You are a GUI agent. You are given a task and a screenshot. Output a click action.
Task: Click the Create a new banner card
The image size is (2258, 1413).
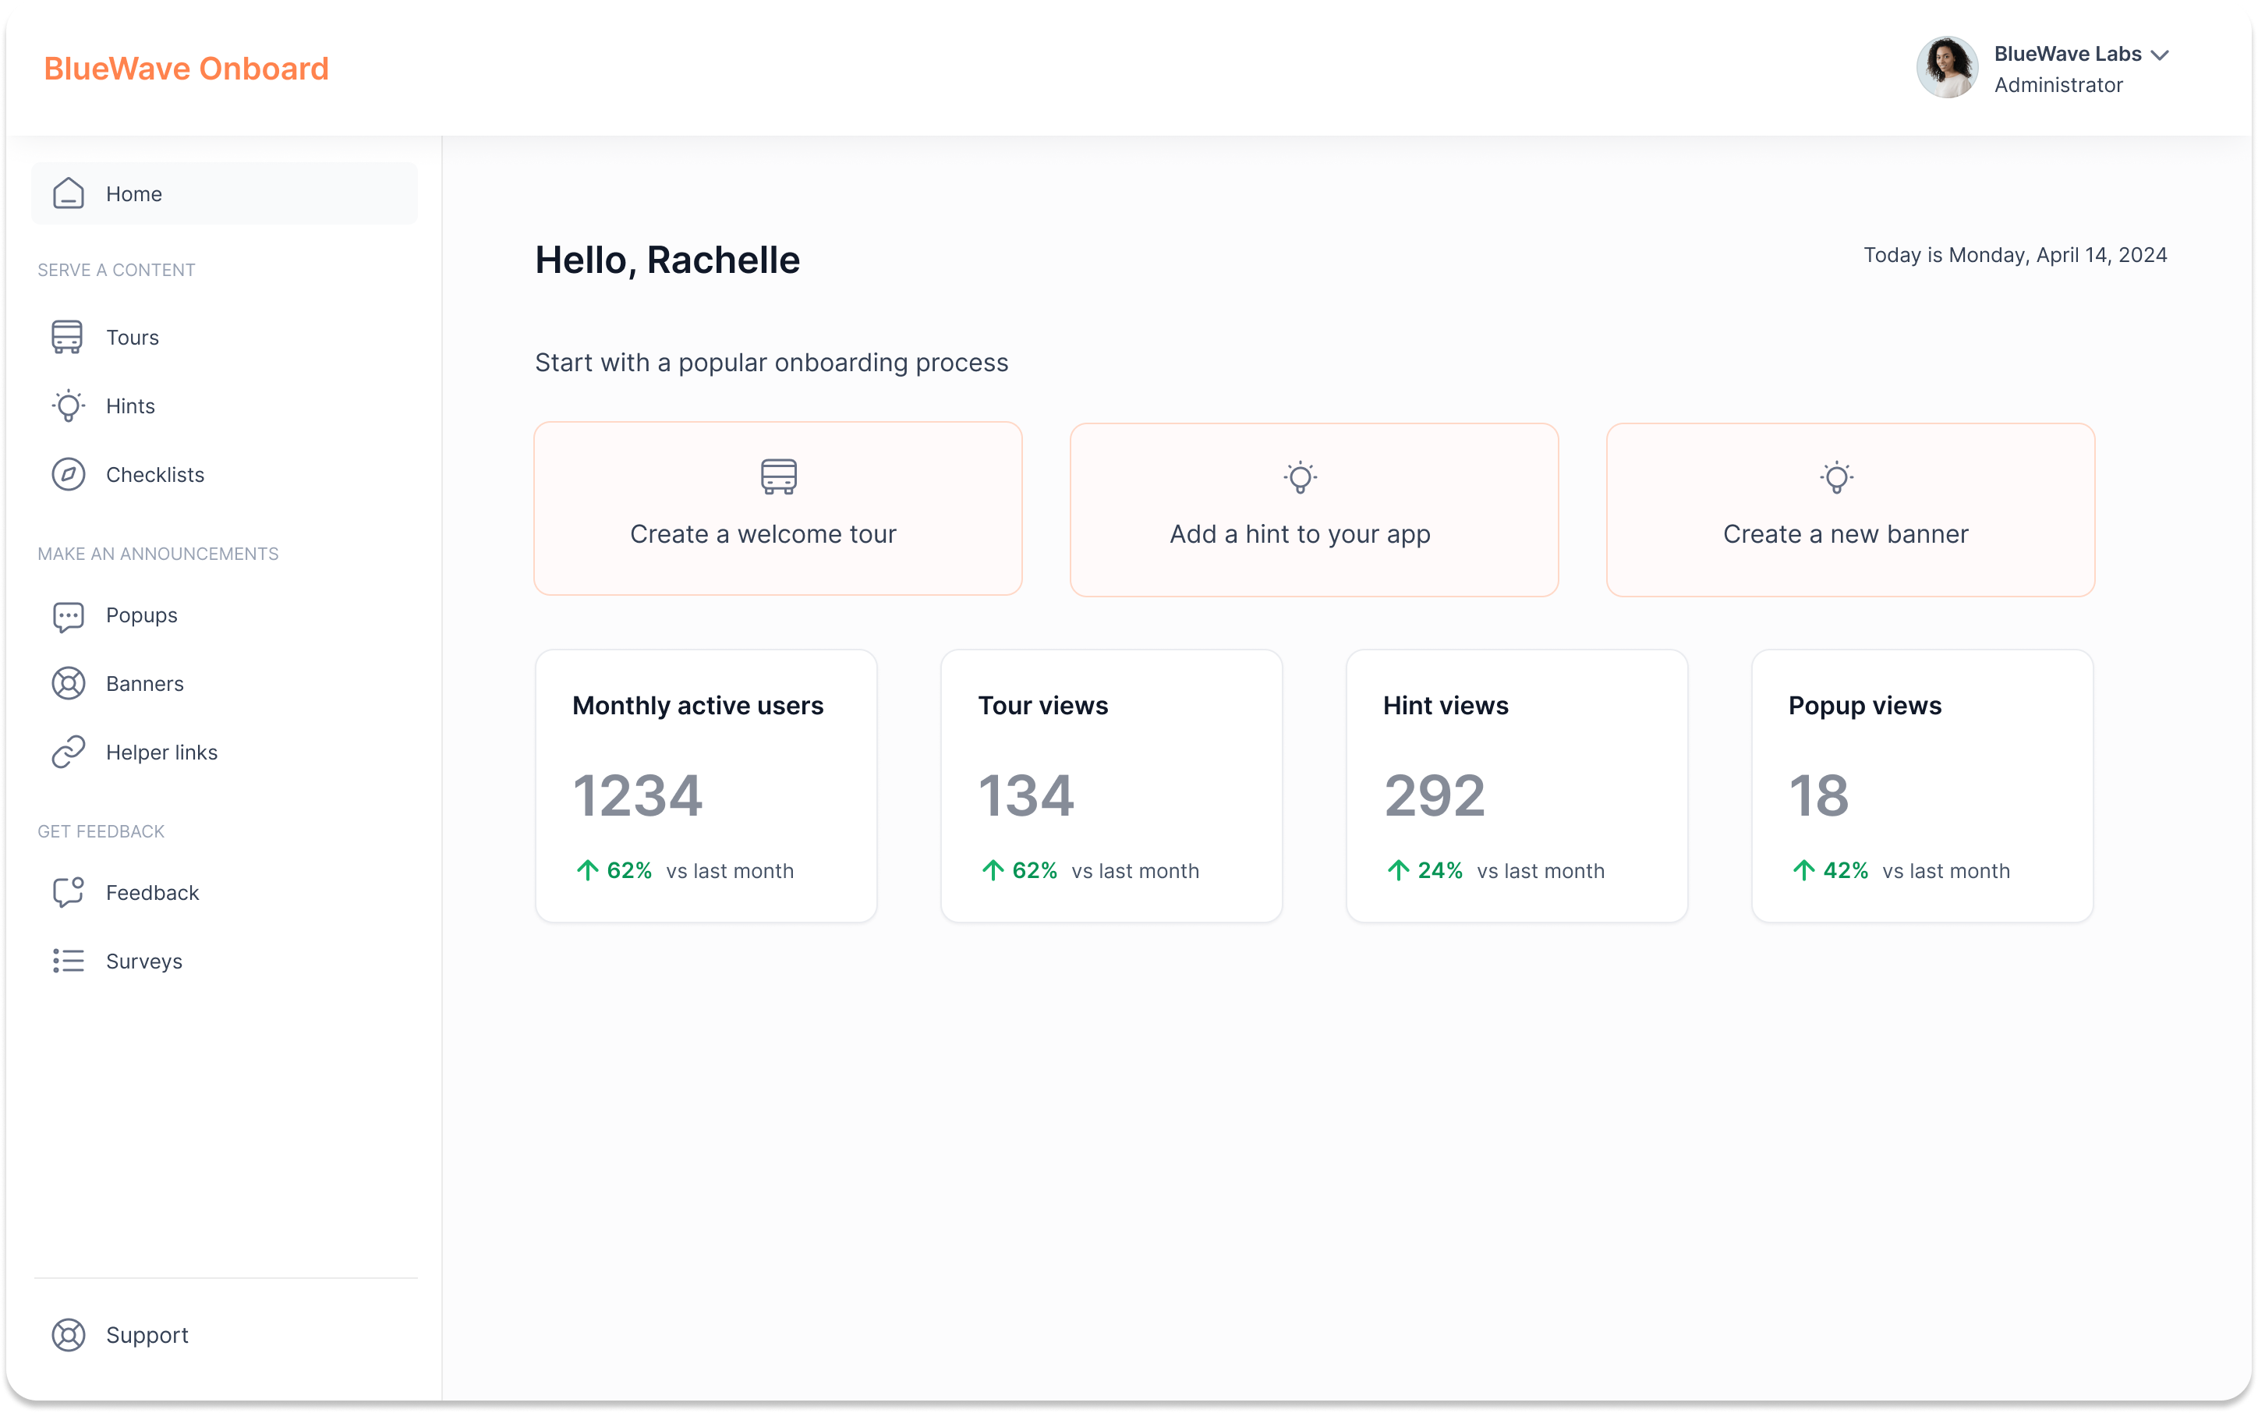click(1849, 509)
